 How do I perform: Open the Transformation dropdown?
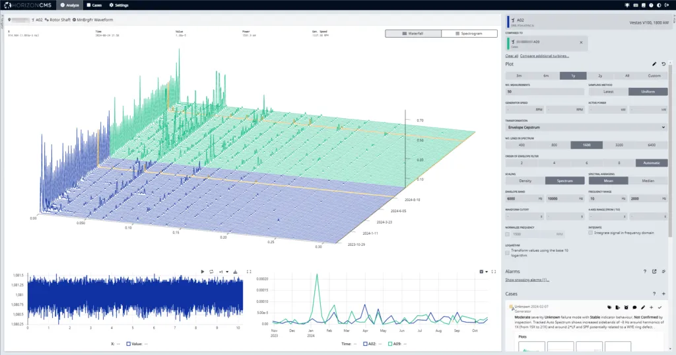pos(586,127)
